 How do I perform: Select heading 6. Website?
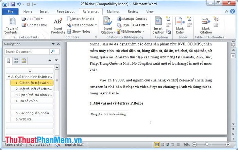click(32, 119)
